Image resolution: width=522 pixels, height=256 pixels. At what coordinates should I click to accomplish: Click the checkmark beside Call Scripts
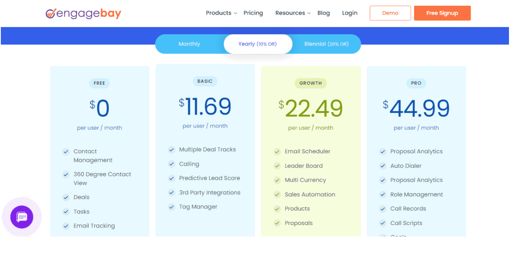tap(383, 223)
